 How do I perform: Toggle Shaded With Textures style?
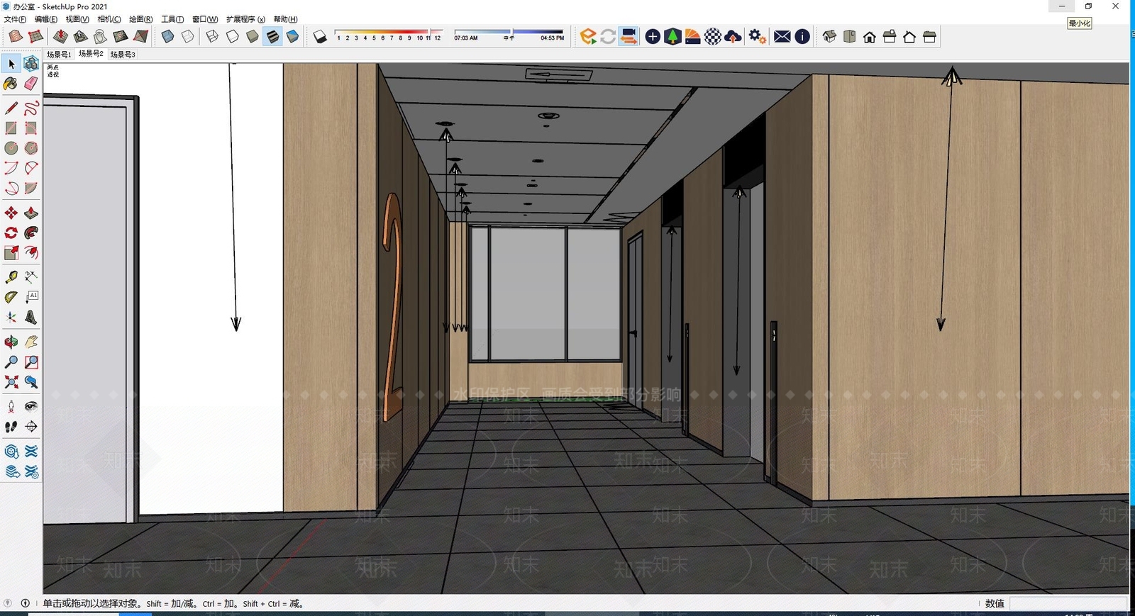[x=272, y=36]
